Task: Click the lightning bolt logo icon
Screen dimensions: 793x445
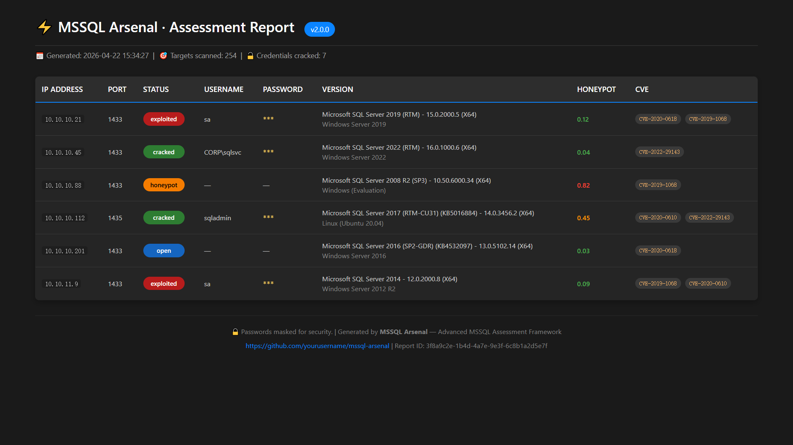Action: [x=44, y=27]
